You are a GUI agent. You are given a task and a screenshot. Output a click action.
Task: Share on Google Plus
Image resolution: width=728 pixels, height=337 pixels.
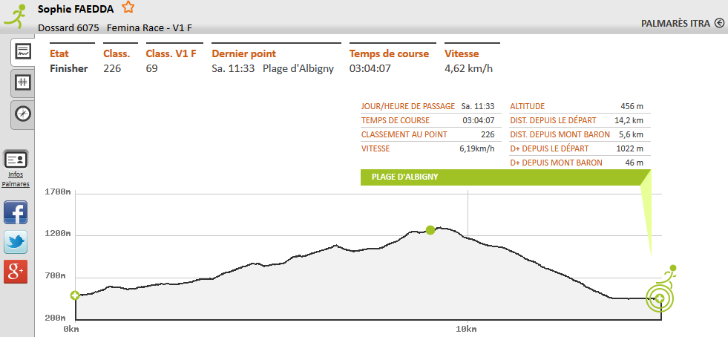pos(16,272)
